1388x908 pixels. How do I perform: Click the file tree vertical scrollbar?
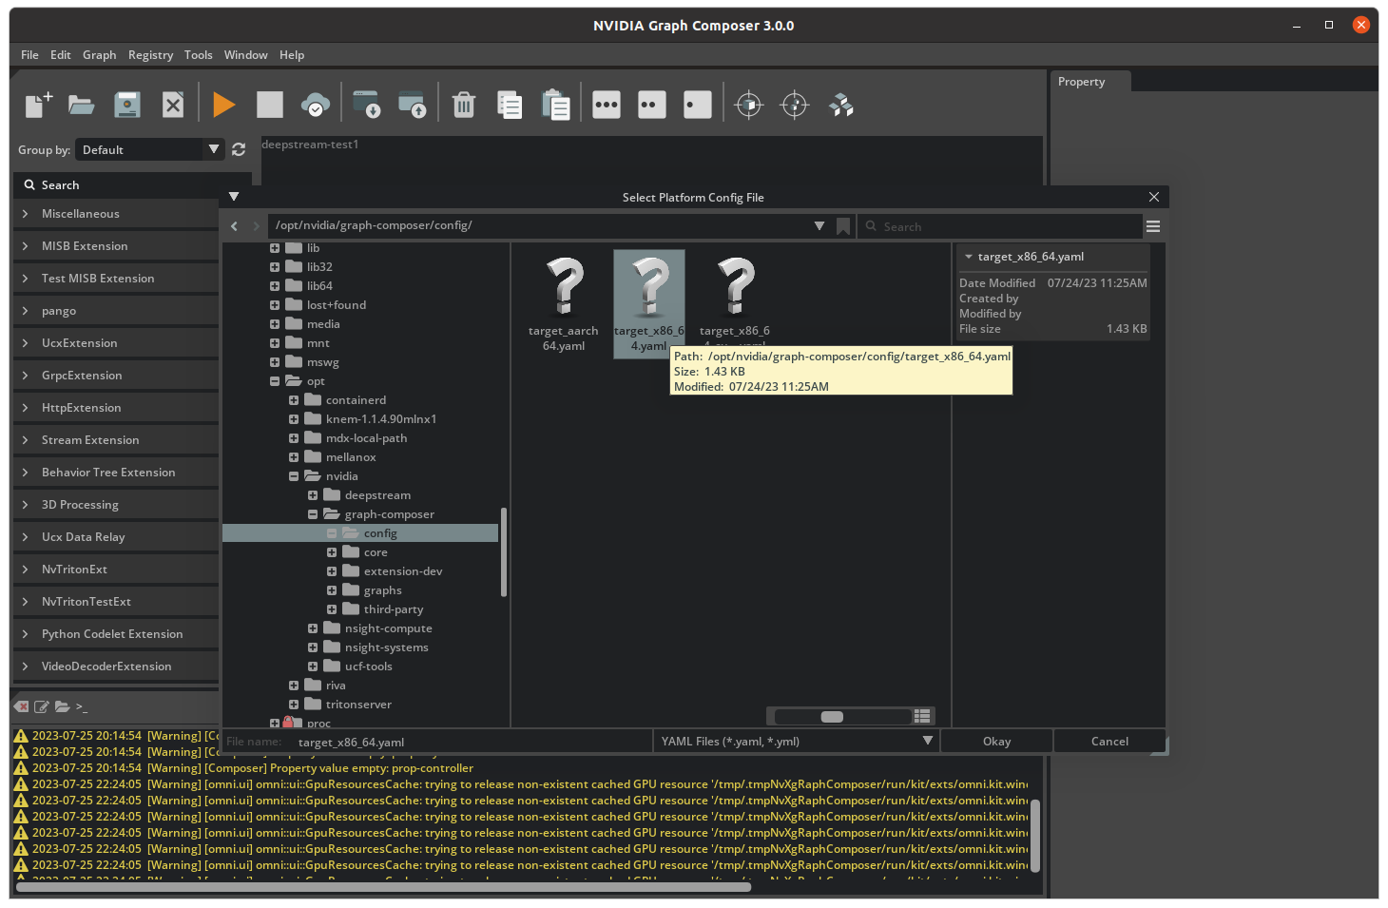click(x=503, y=552)
